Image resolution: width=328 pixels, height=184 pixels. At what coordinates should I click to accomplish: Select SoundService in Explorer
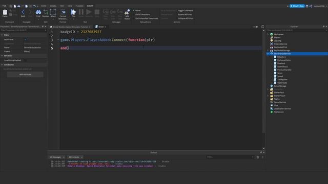(280, 102)
